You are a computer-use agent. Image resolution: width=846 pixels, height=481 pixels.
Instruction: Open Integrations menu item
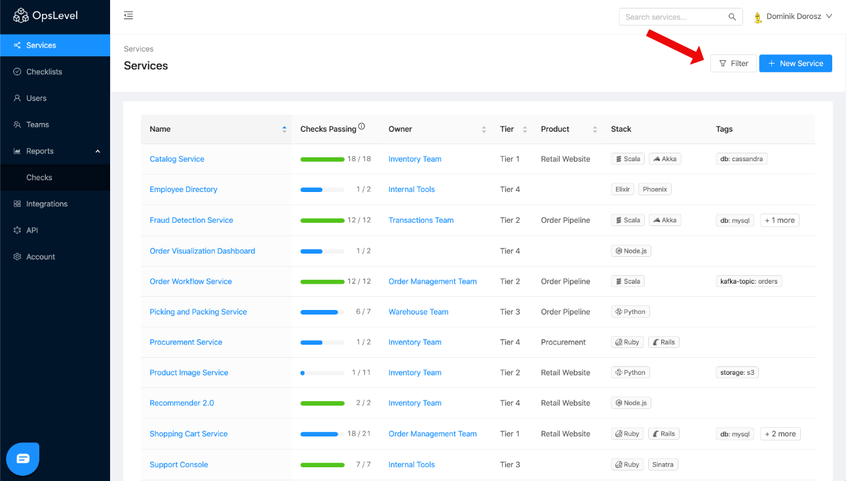[x=55, y=204]
